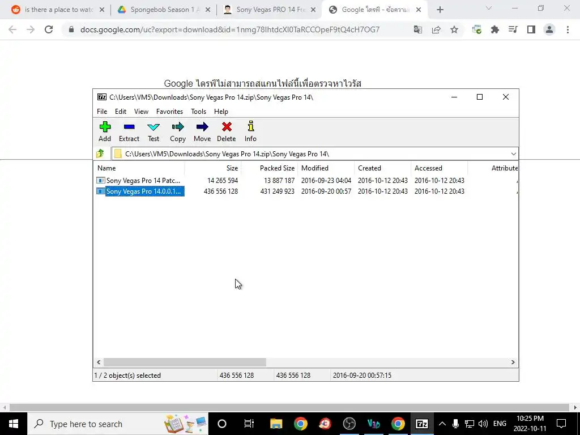
Task: Open OBS Studio from the taskbar
Action: pyautogui.click(x=349, y=424)
